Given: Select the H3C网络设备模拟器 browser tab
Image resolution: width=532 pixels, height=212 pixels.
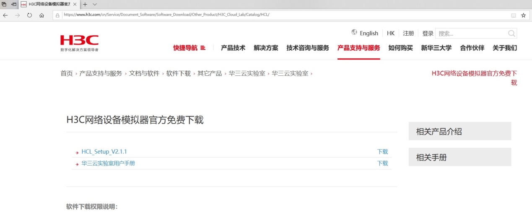Looking at the screenshot, I should click(x=49, y=4).
